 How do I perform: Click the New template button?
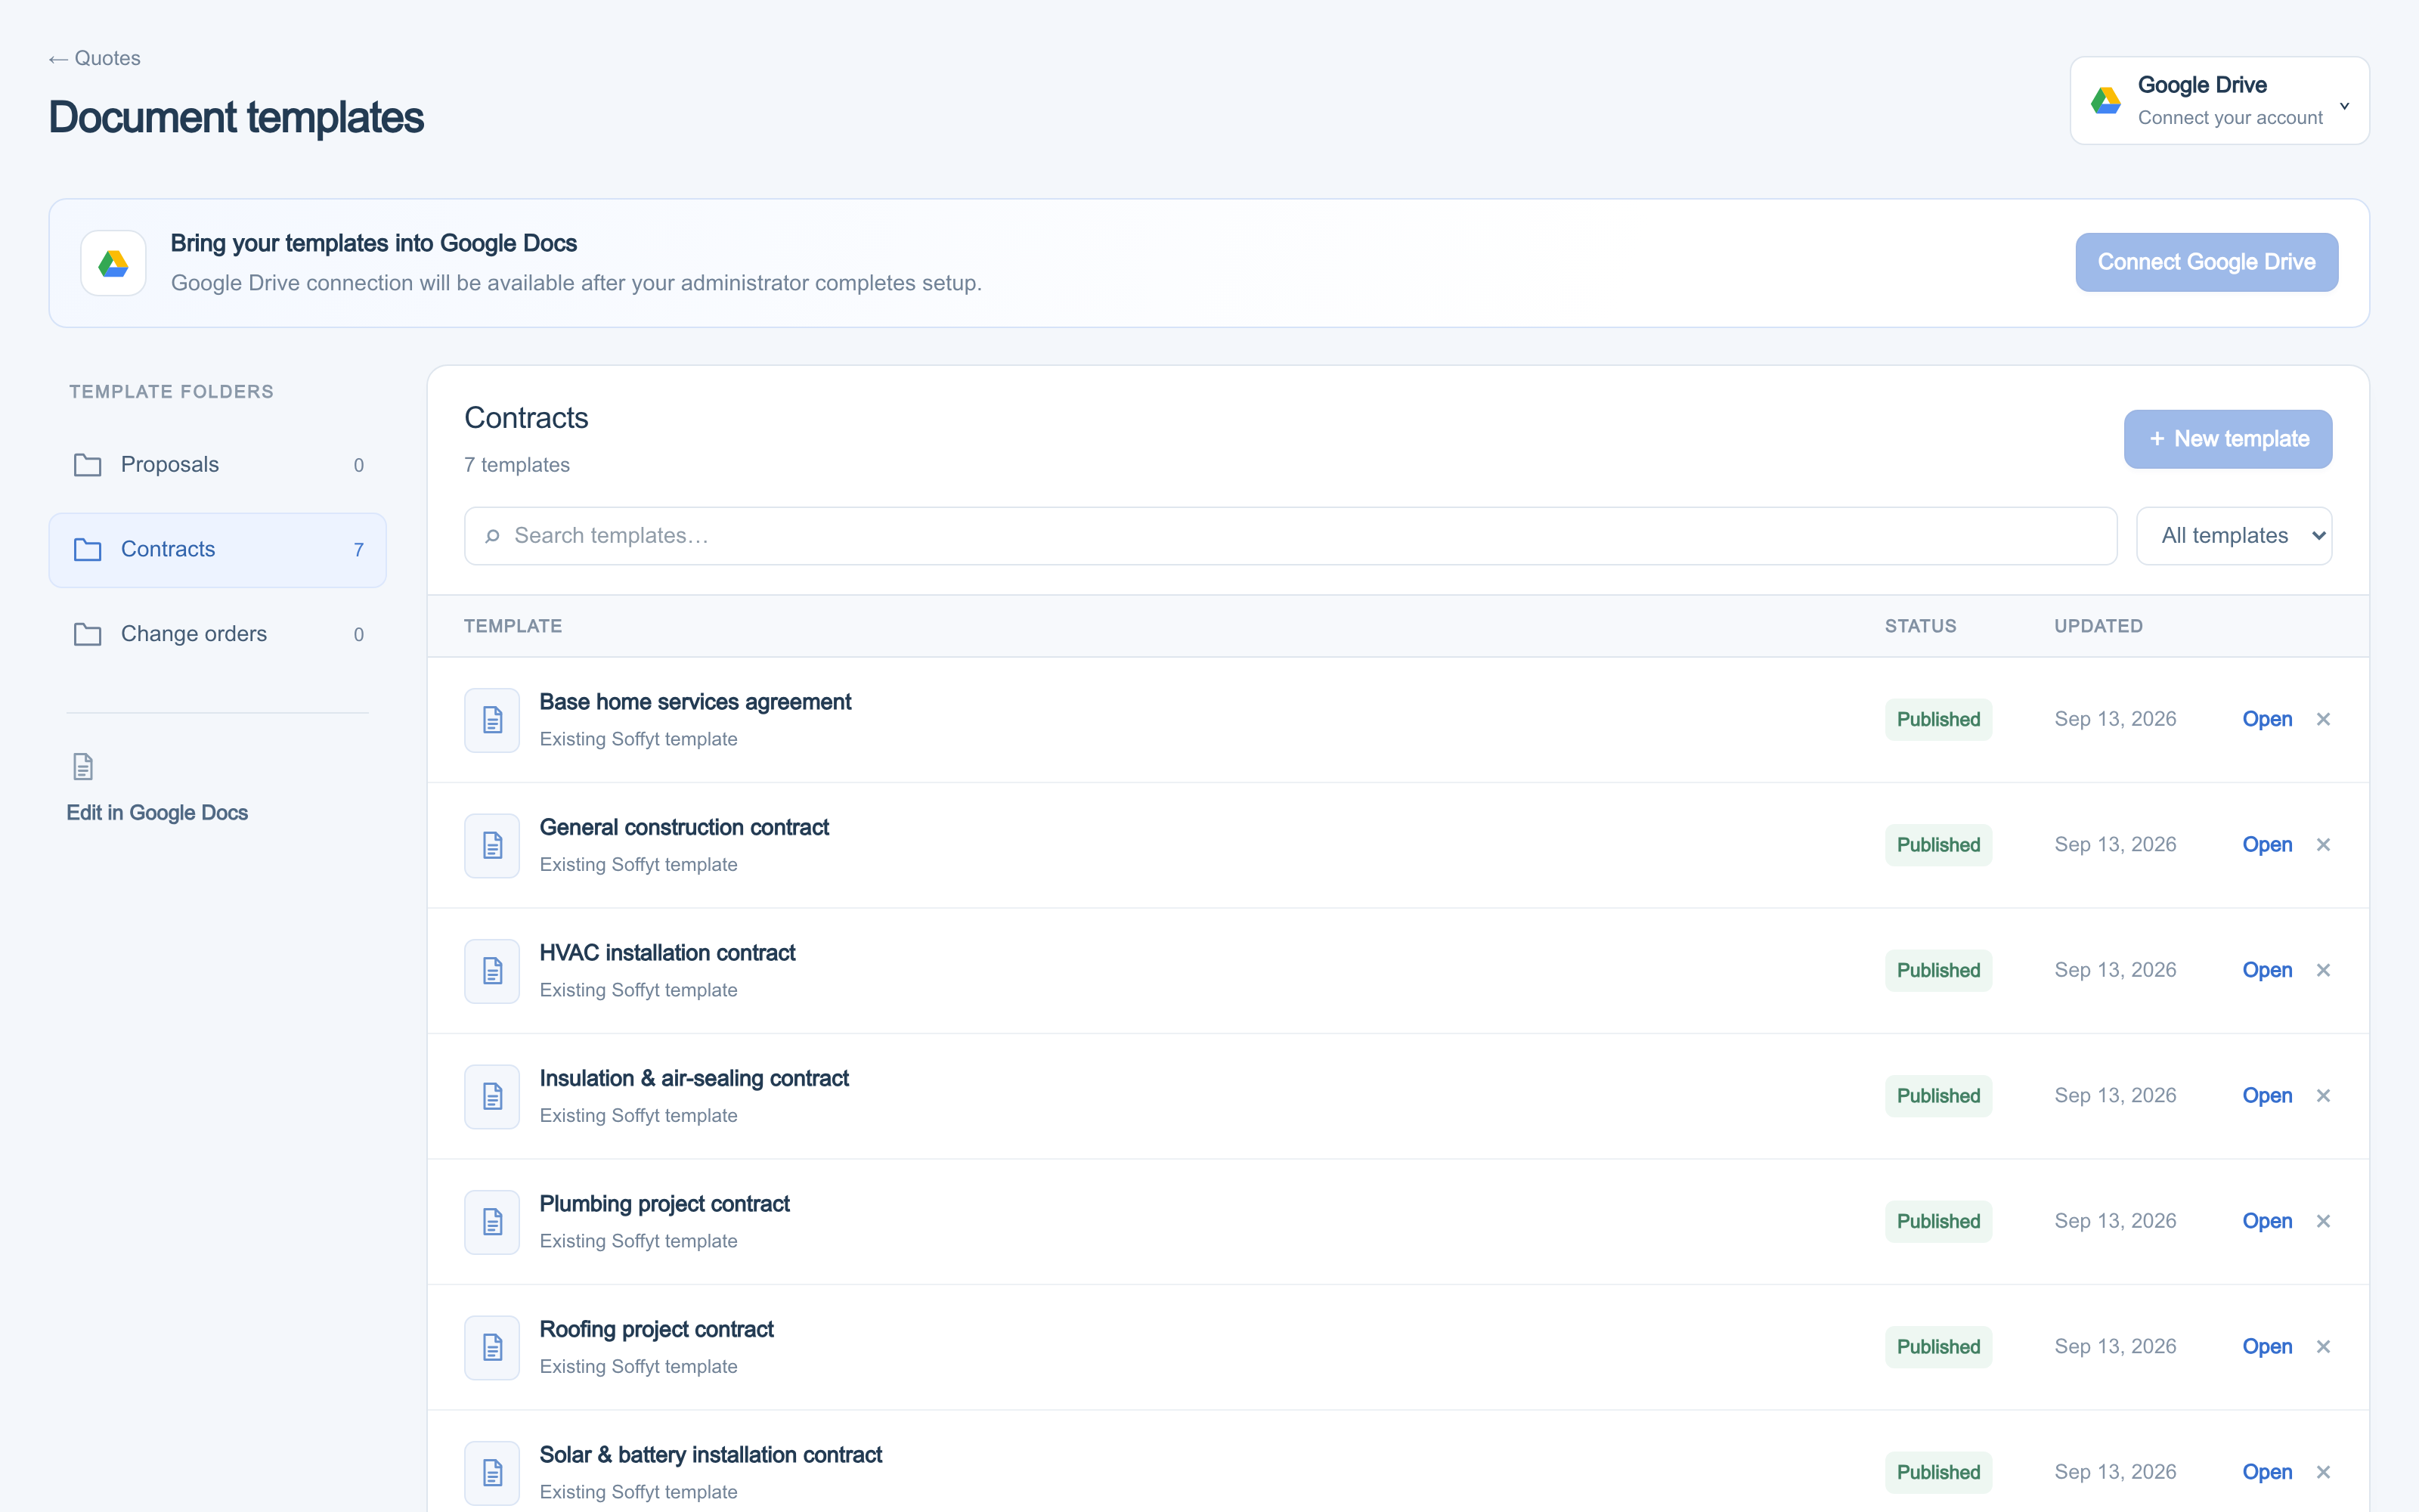[x=2227, y=439]
